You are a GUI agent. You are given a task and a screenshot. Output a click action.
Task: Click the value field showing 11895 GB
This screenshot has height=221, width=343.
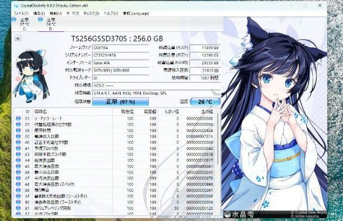(x=205, y=48)
